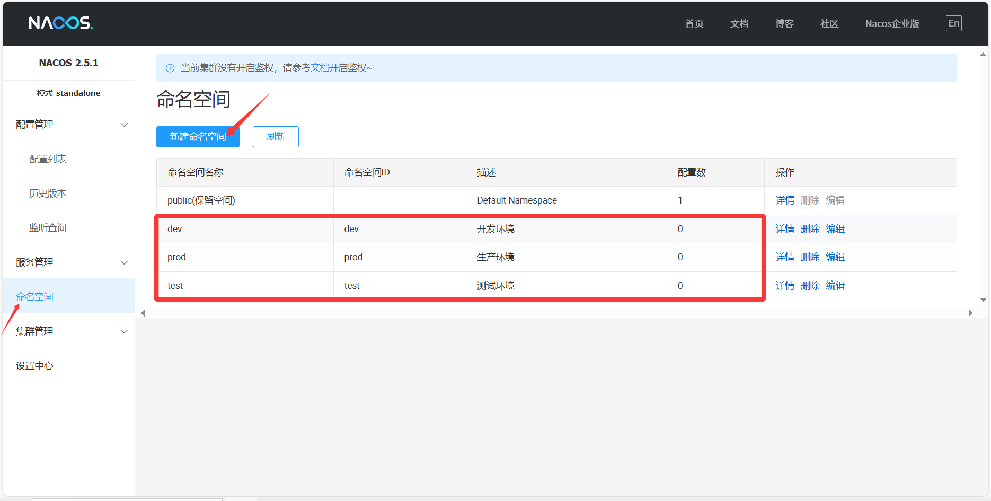
Task: Expand the 集群管理 sidebar section
Action: (124, 331)
